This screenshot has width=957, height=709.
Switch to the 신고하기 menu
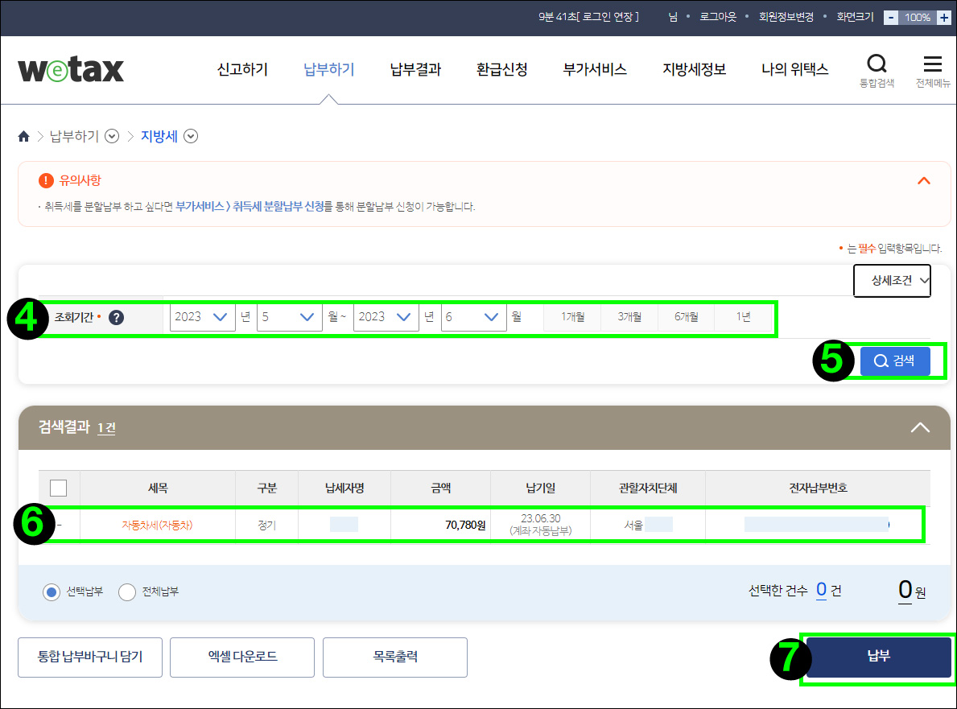tap(241, 69)
